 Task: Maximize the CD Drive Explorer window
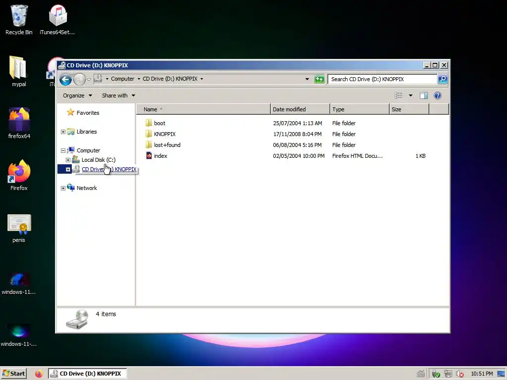tap(435, 65)
